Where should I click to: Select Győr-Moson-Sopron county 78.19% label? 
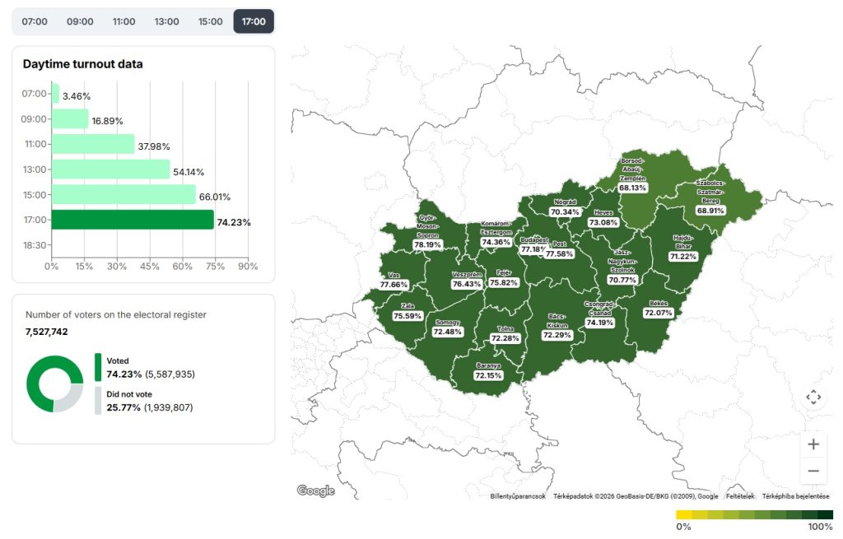click(x=427, y=244)
